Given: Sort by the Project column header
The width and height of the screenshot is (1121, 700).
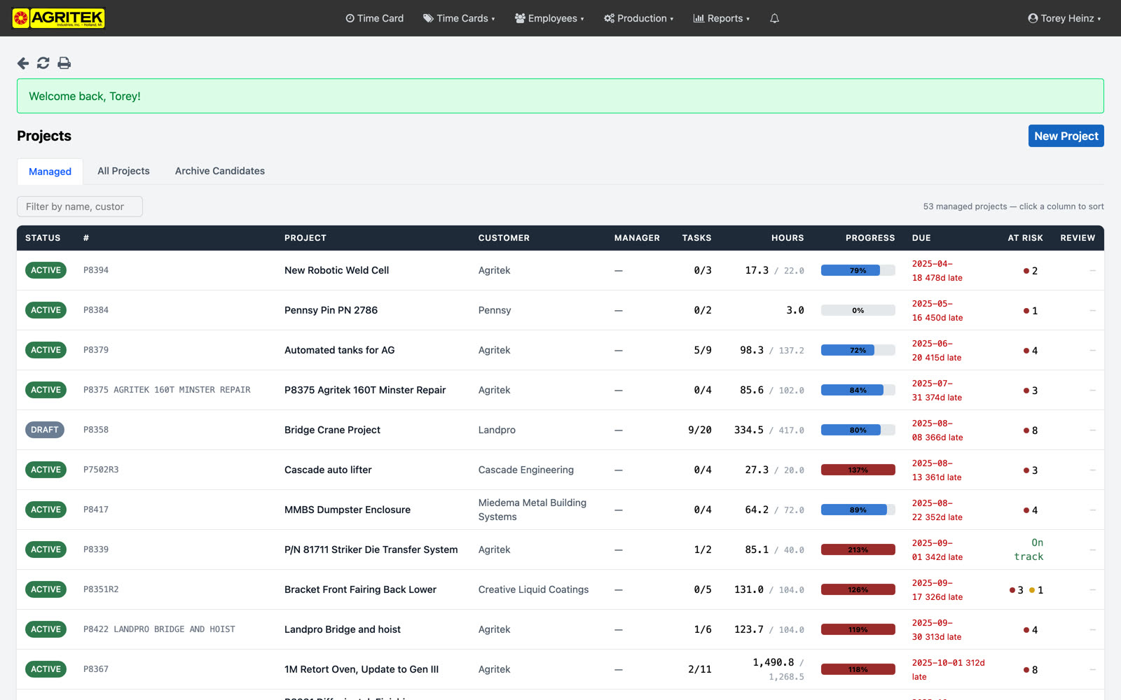Looking at the screenshot, I should pyautogui.click(x=305, y=238).
